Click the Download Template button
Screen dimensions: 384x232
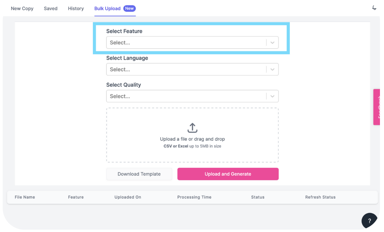point(139,174)
